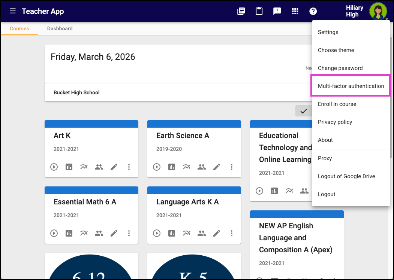Launch the Essential Math 6 A play icon
The width and height of the screenshot is (394, 280).
tap(54, 233)
